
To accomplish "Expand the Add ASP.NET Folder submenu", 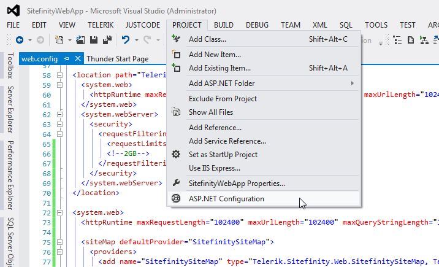I will [x=352, y=83].
